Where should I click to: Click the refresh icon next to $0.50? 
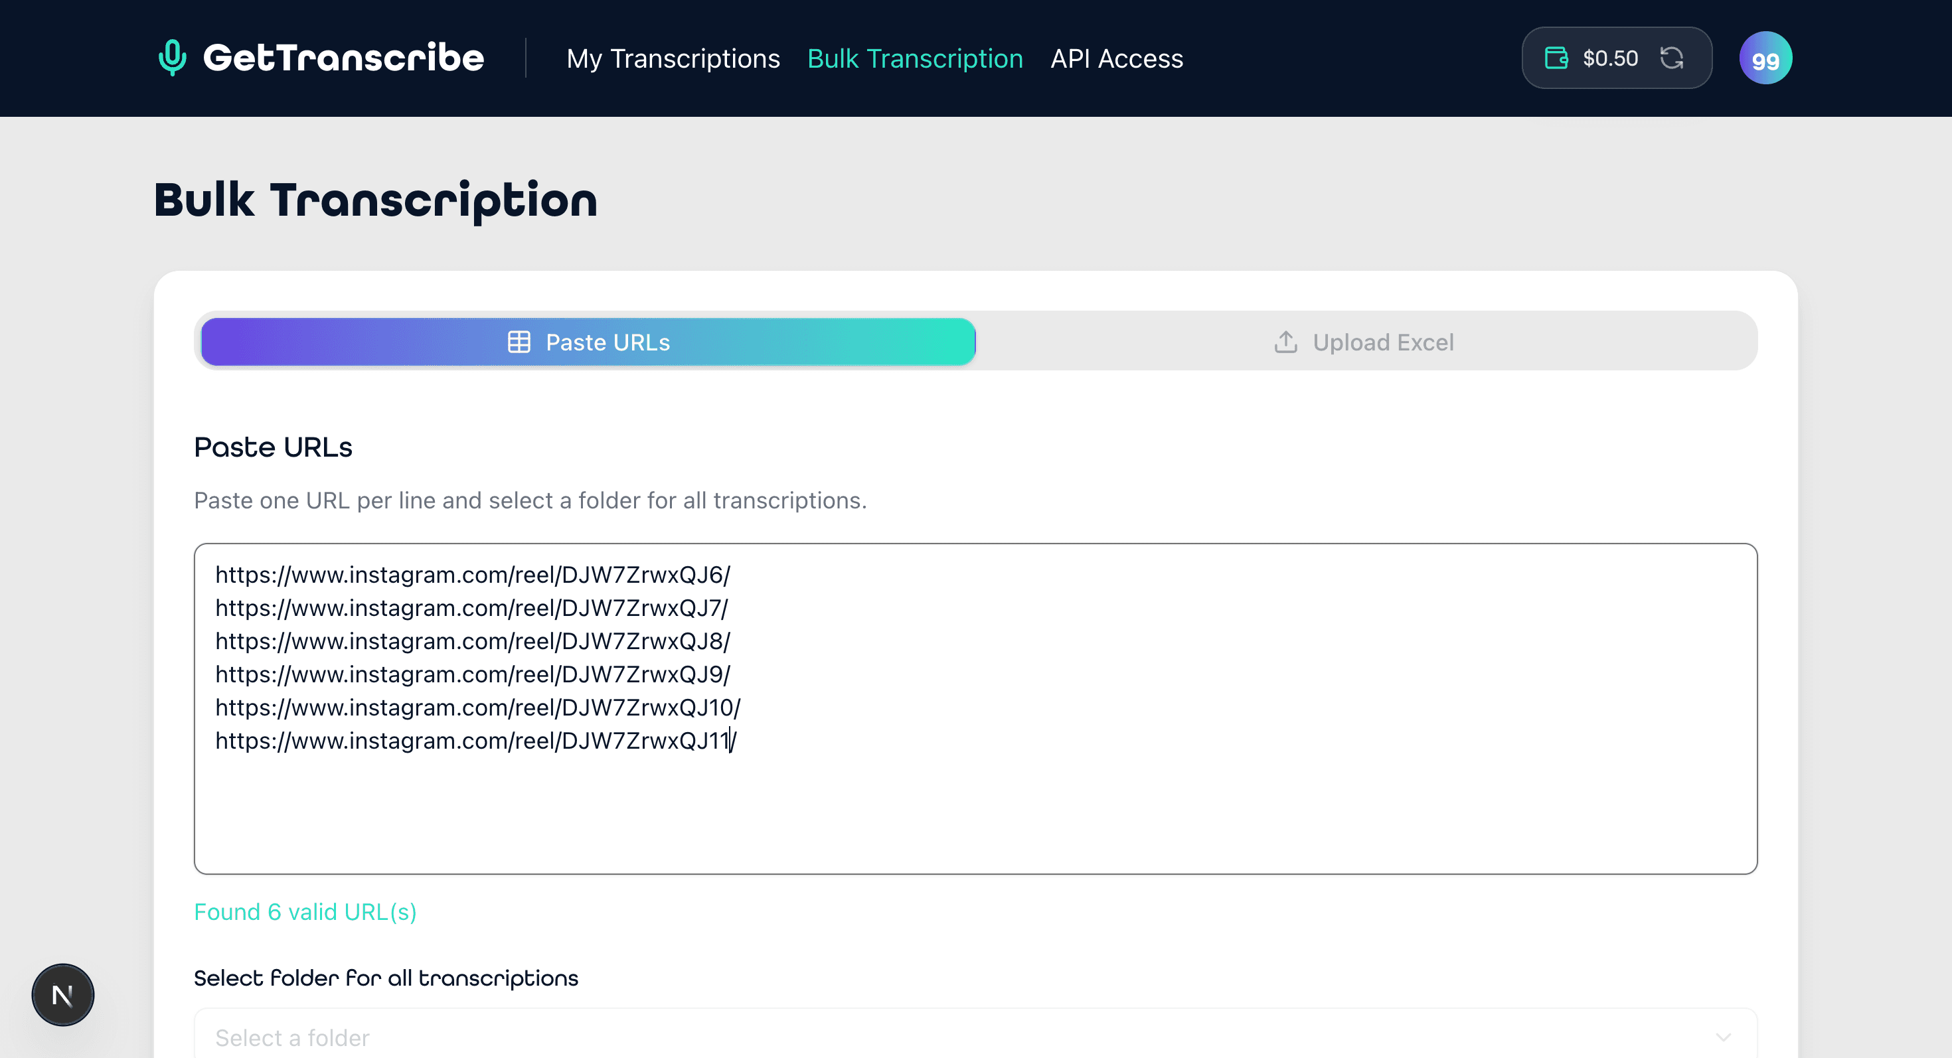coord(1673,57)
